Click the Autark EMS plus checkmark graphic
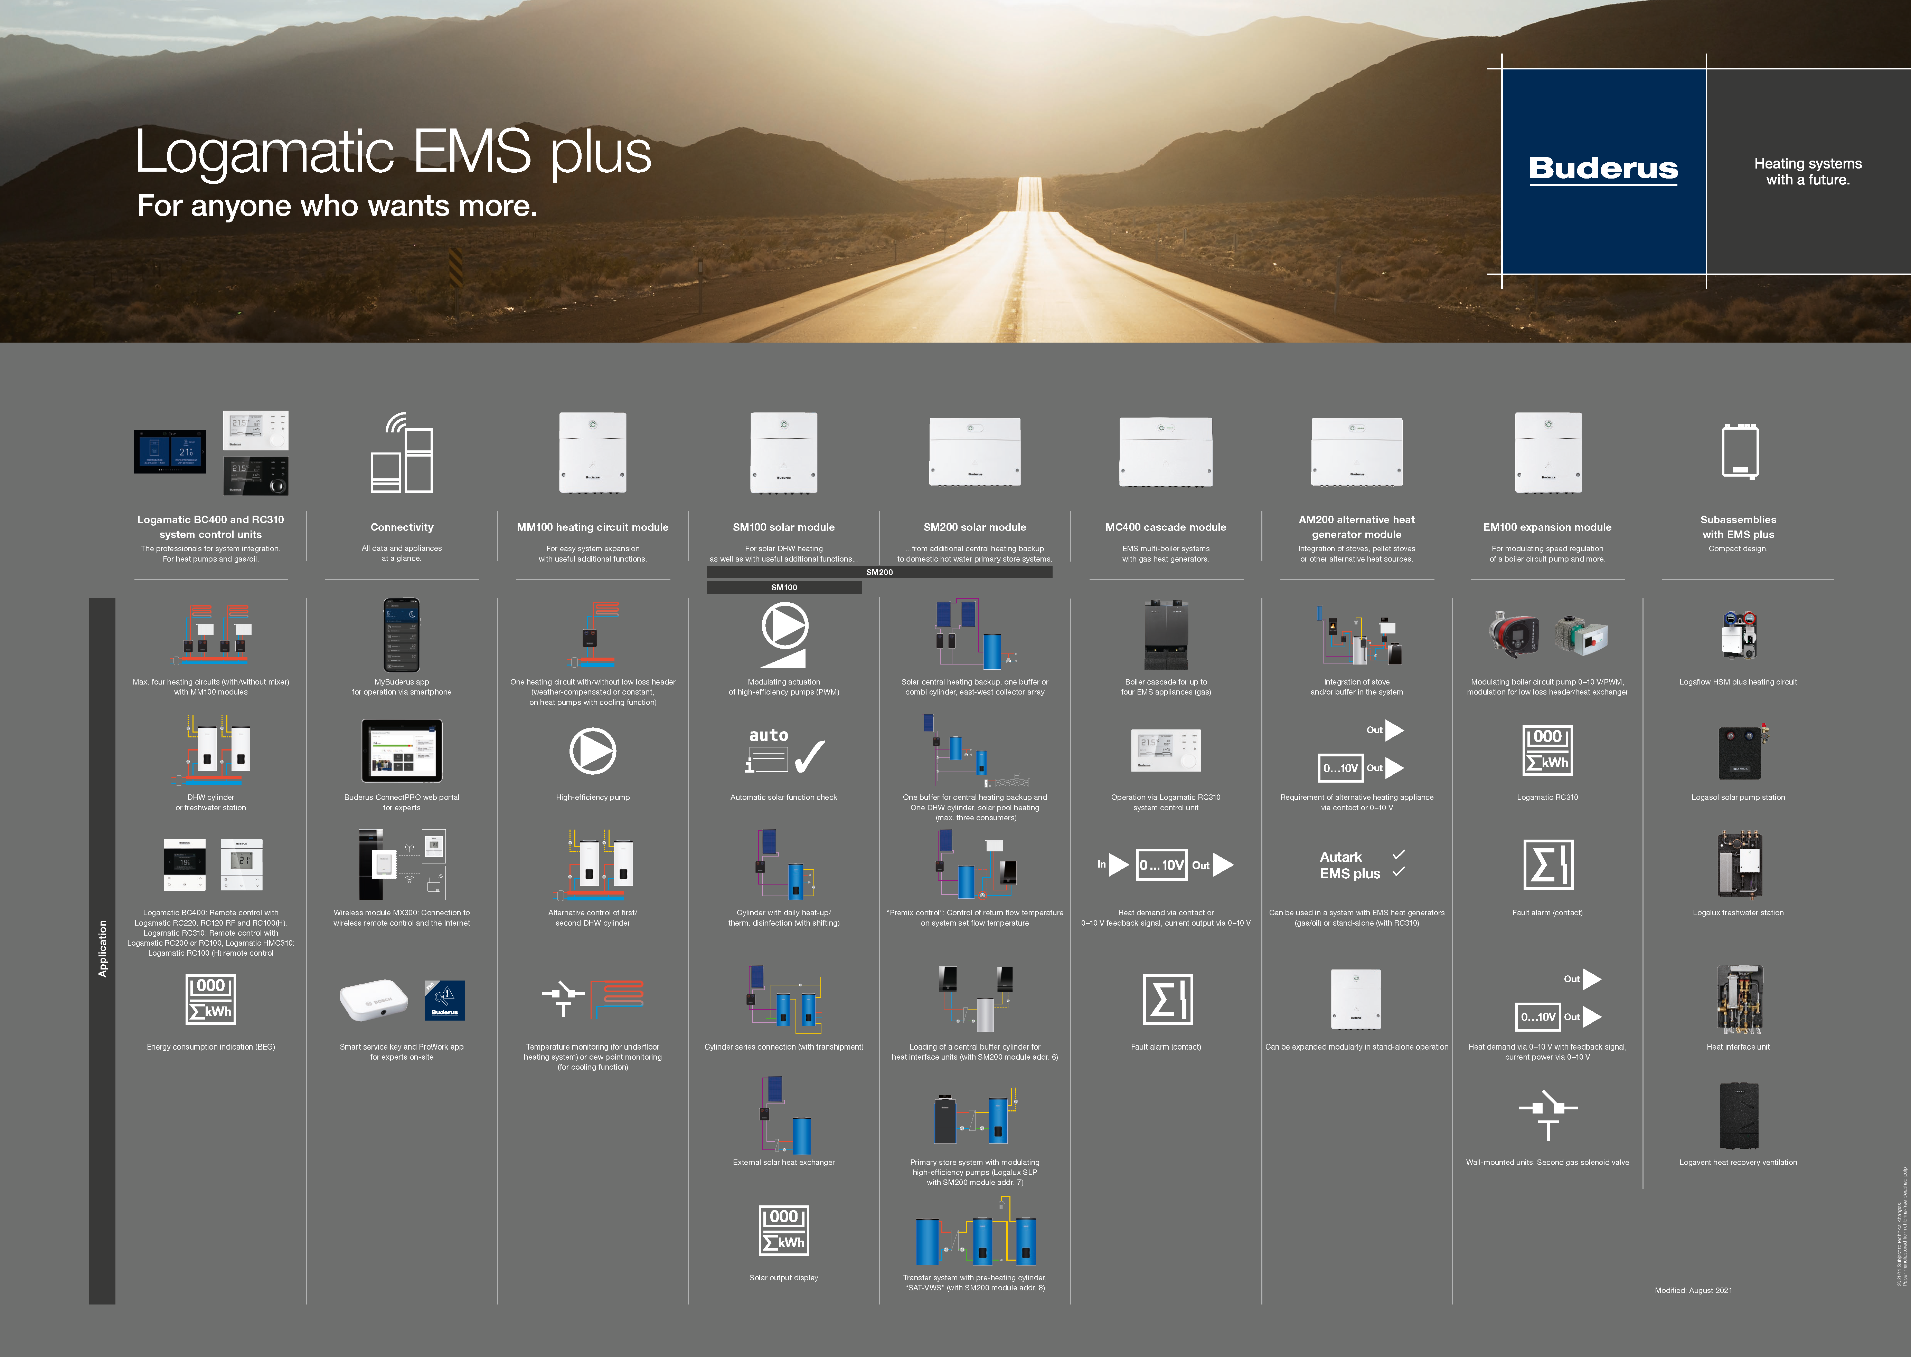1911x1357 pixels. click(x=1362, y=865)
